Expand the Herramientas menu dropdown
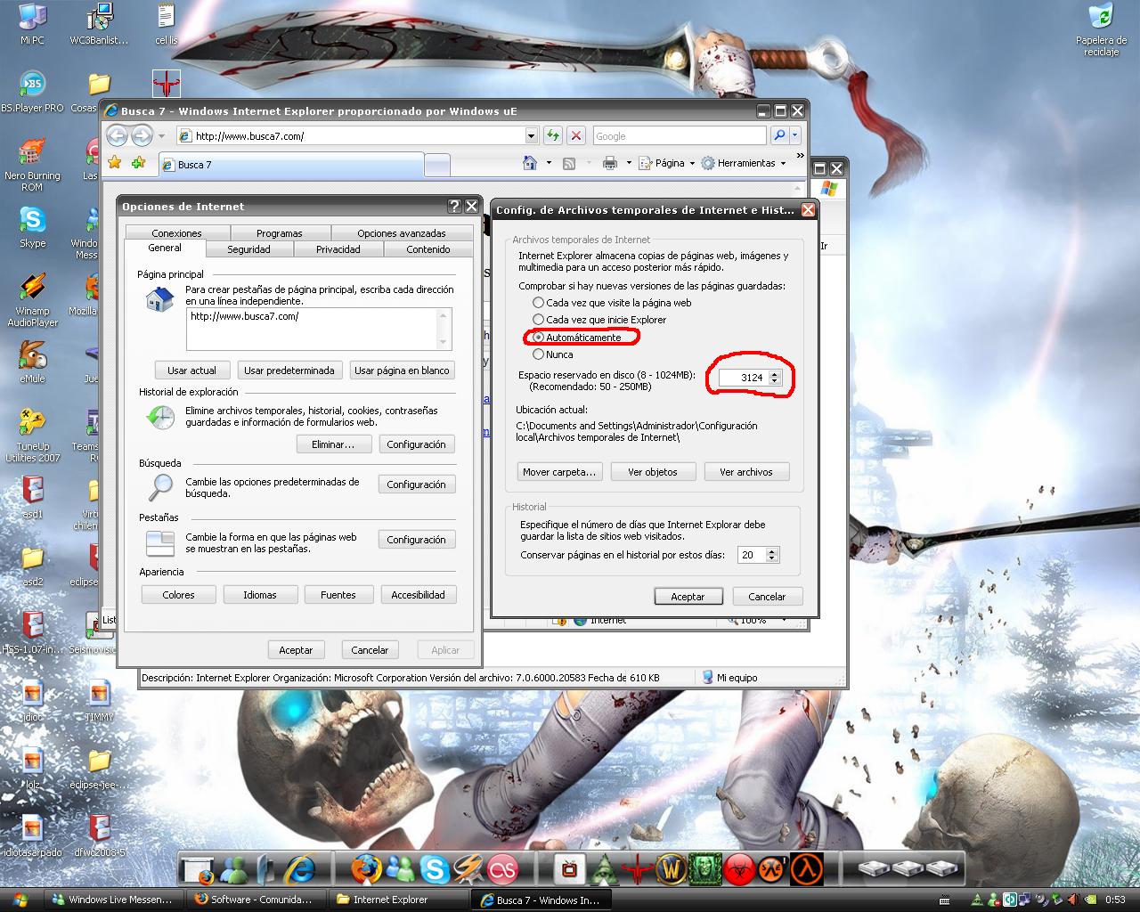Image resolution: width=1140 pixels, height=912 pixels. click(x=783, y=164)
